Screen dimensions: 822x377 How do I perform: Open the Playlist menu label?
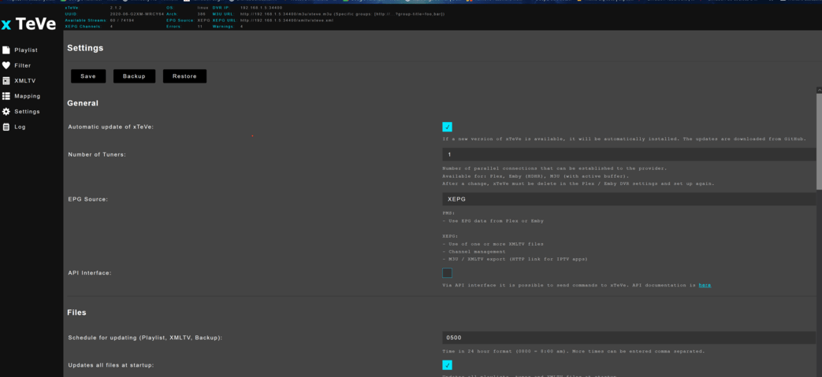(x=26, y=50)
